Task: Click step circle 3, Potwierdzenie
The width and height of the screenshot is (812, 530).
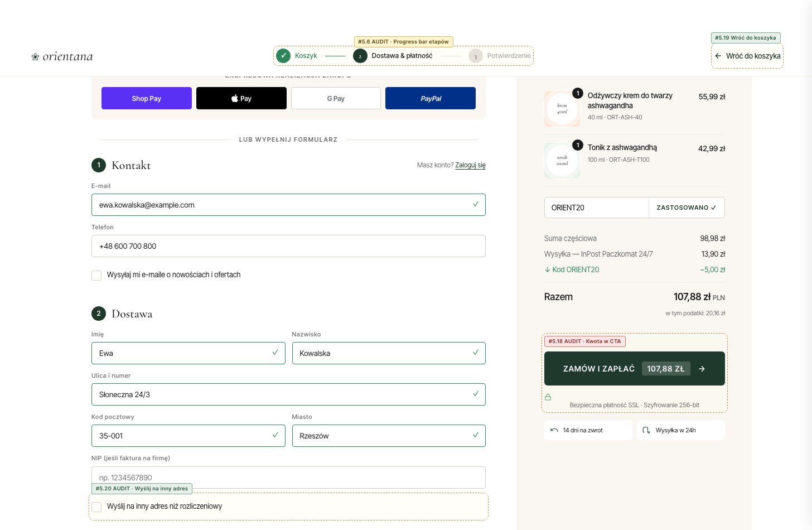Action: [x=476, y=56]
